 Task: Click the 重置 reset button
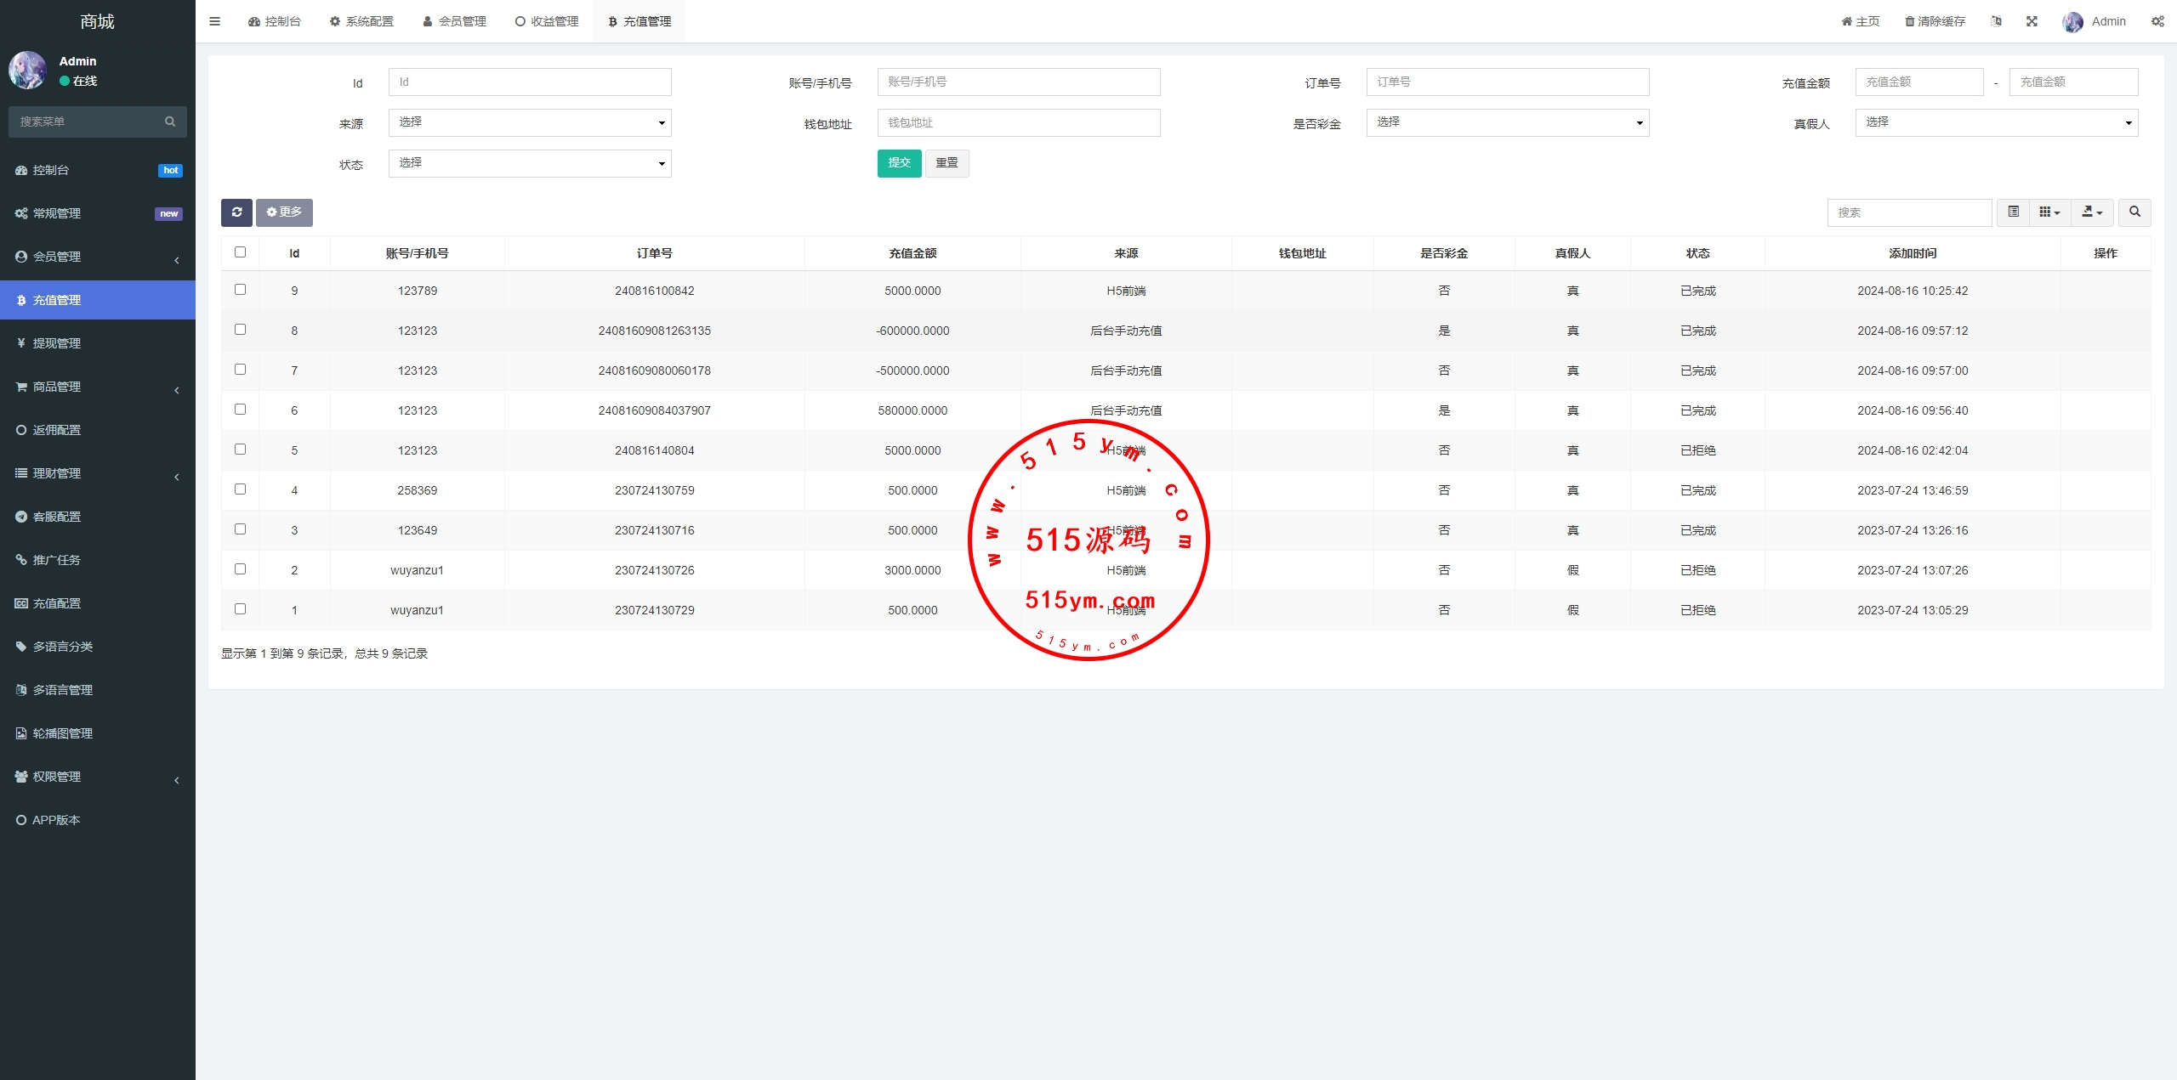click(x=946, y=163)
